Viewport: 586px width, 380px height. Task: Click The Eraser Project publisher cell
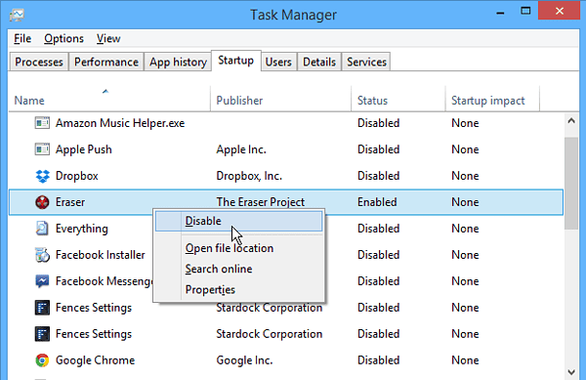261,202
